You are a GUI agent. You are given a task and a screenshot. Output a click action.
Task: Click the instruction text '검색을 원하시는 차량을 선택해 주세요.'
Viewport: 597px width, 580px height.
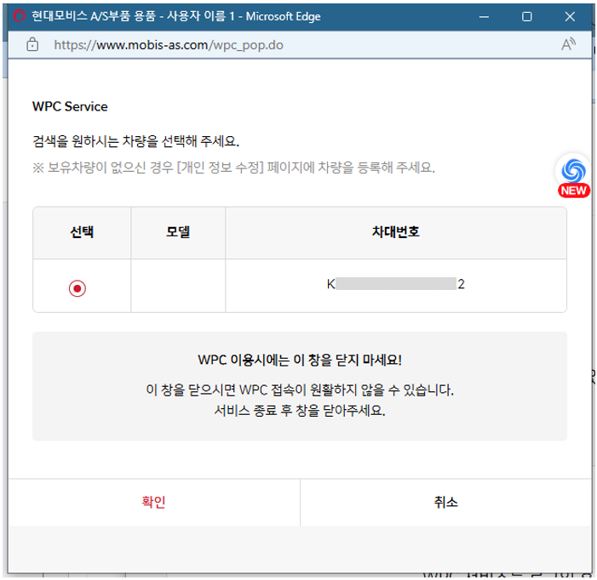coord(136,141)
